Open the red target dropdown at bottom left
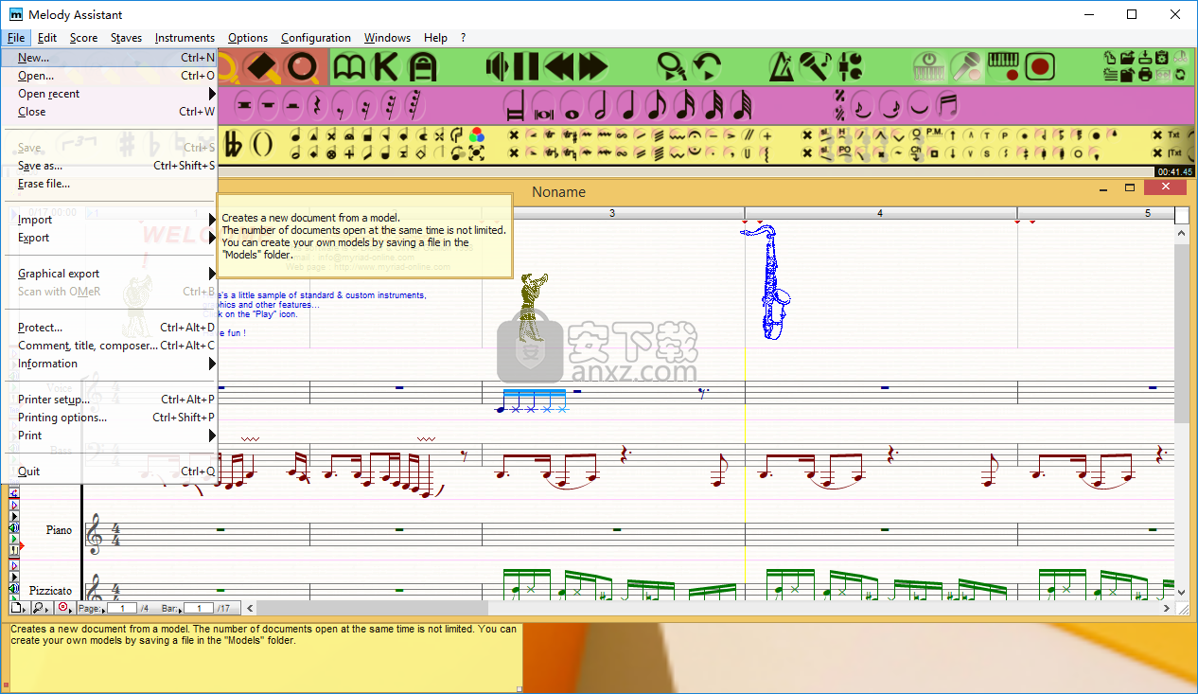1198x694 pixels. coord(65,608)
